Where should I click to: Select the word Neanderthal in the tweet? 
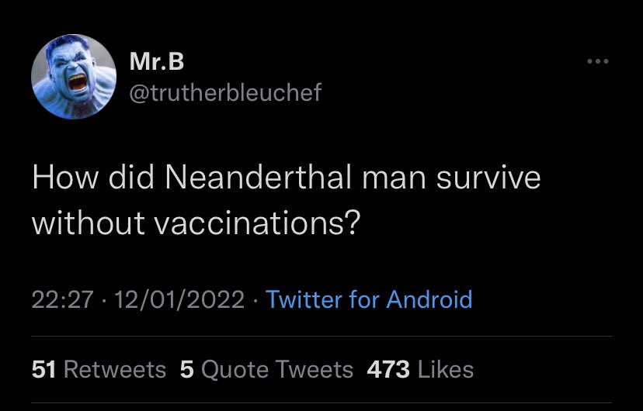[x=259, y=178]
